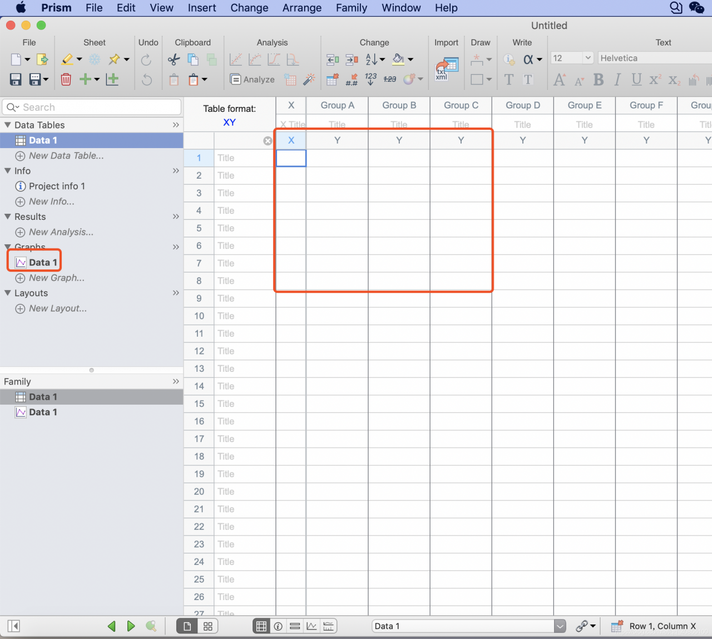Viewport: 712px width, 639px height.
Task: Click the Analyze button
Action: (x=253, y=80)
